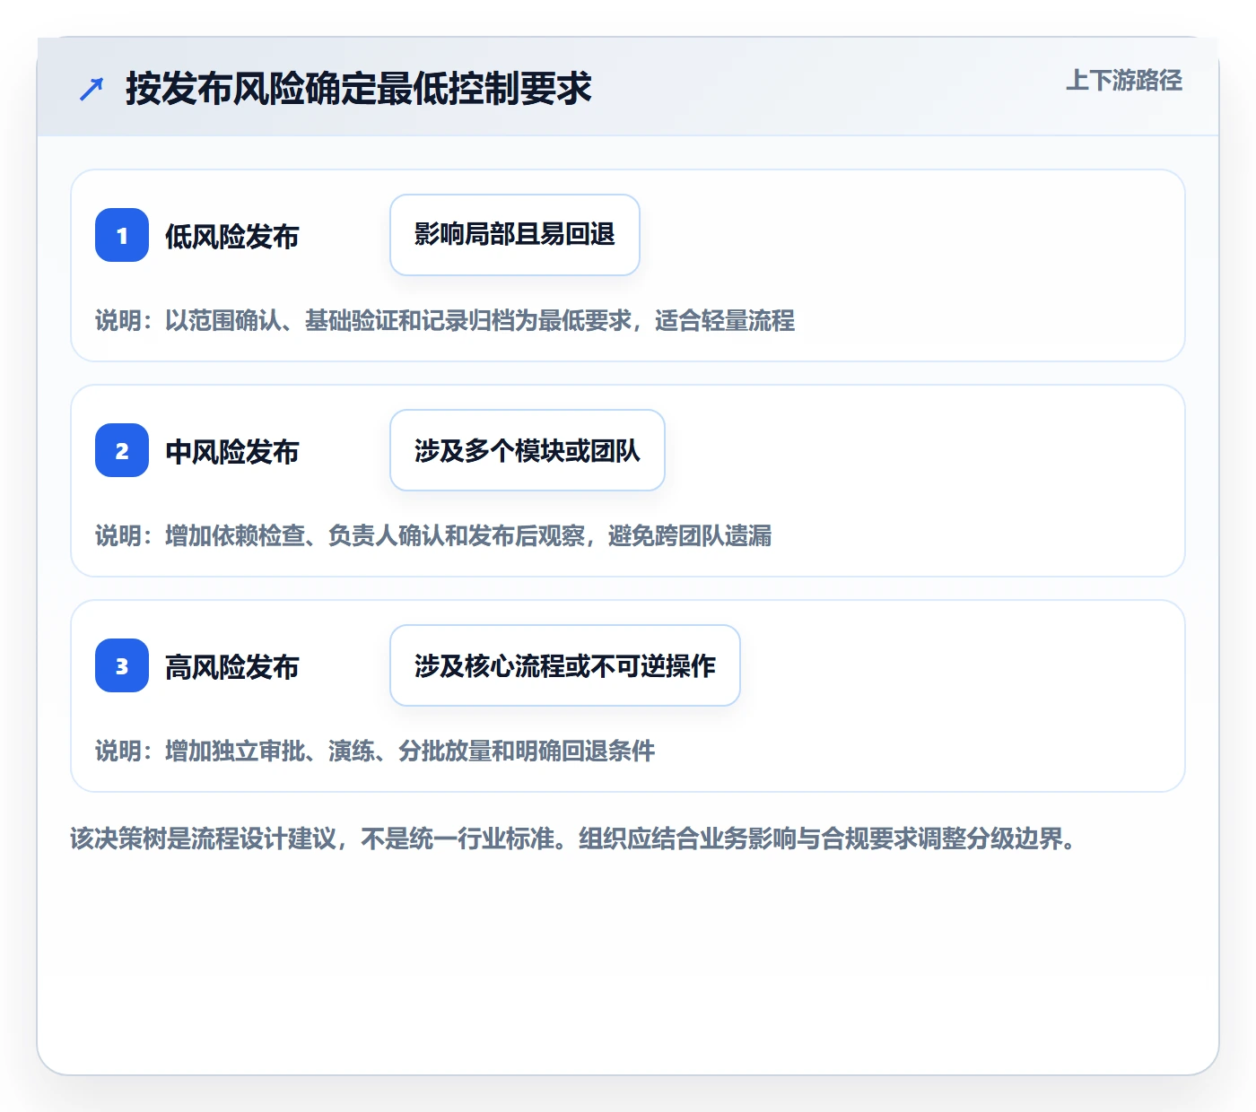Select the 影响局部且易回退 condition chip

(x=515, y=235)
